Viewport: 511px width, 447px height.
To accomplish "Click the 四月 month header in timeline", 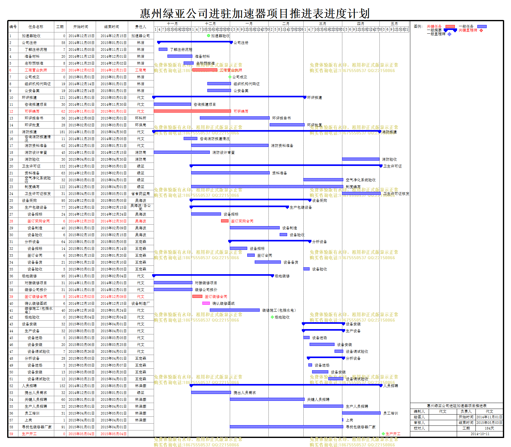I will 361,24.
